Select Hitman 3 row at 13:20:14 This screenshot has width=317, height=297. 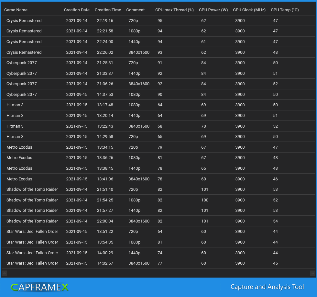tap(158, 115)
